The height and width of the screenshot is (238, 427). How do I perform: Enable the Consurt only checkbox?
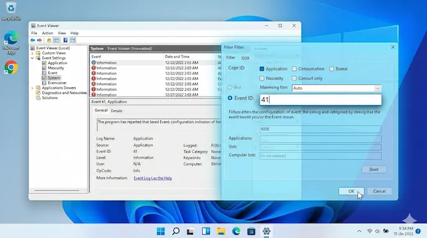pyautogui.click(x=294, y=78)
